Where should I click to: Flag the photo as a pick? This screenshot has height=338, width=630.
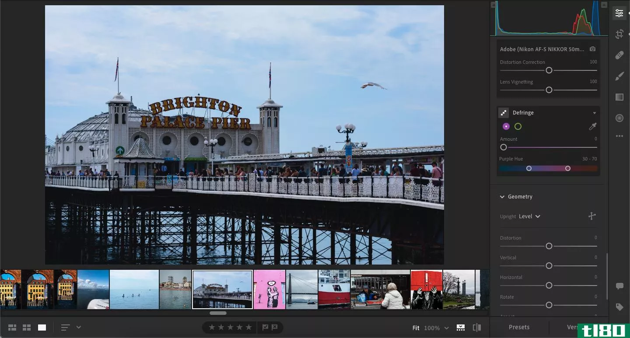coord(265,327)
